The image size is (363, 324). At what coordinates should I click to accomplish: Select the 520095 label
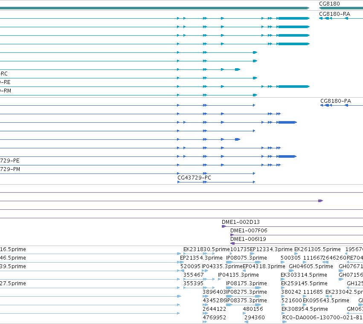tap(190, 266)
